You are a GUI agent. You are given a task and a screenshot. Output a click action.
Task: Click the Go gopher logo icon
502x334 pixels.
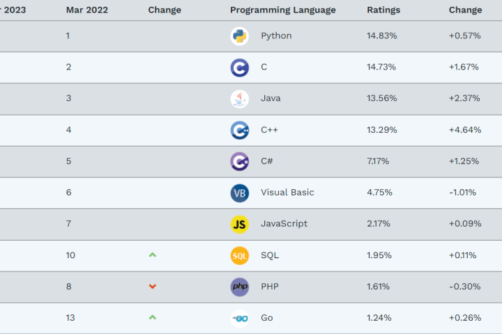pos(239,318)
